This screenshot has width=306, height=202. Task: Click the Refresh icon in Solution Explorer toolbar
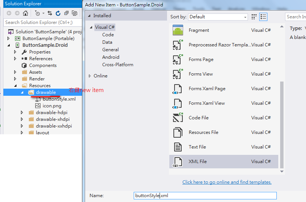point(58,13)
